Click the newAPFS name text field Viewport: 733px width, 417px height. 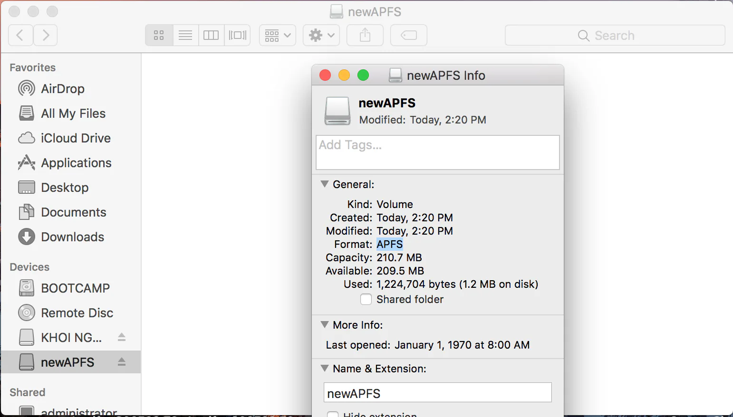438,393
